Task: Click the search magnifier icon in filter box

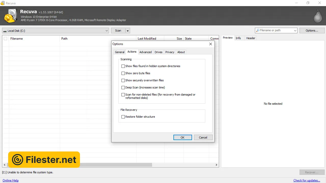Action: tap(258, 30)
